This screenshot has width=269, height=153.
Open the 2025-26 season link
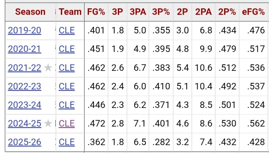(25, 142)
